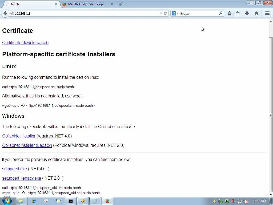Click the wget setupcert_old.sh command text
This screenshot has height=205, width=273.
coord(52,193)
